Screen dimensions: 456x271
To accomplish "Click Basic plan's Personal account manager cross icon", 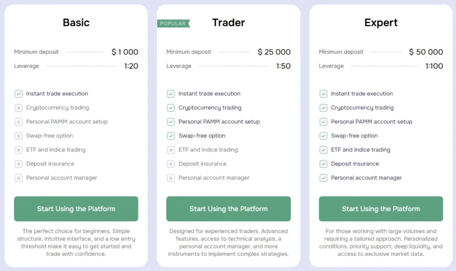I will point(18,178).
